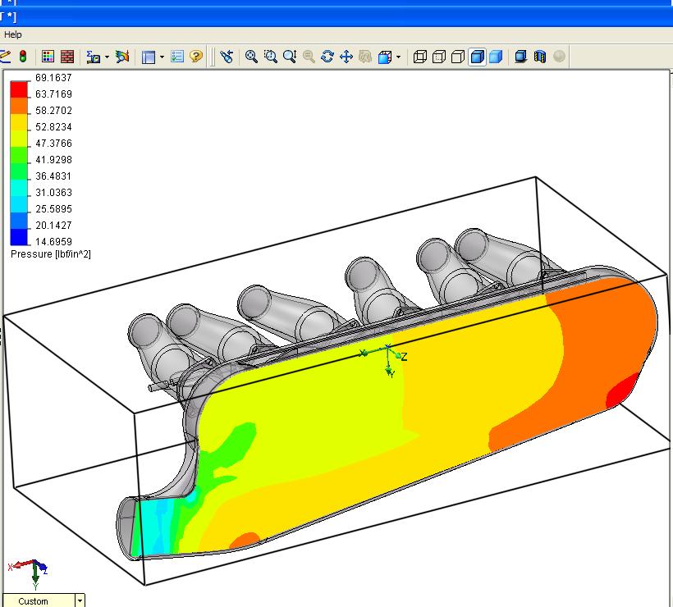The image size is (673, 607).
Task: Expand the window layout dropdown arrow
Action: coord(162,57)
